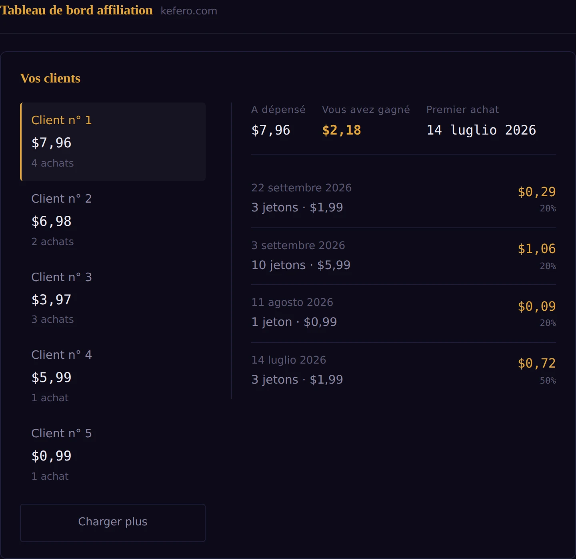Click the Tableau de bord affiliation title

[x=76, y=10]
